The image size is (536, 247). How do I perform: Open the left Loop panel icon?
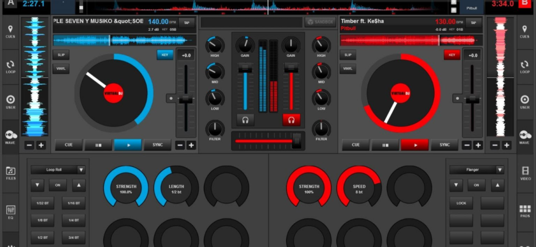coord(10,67)
